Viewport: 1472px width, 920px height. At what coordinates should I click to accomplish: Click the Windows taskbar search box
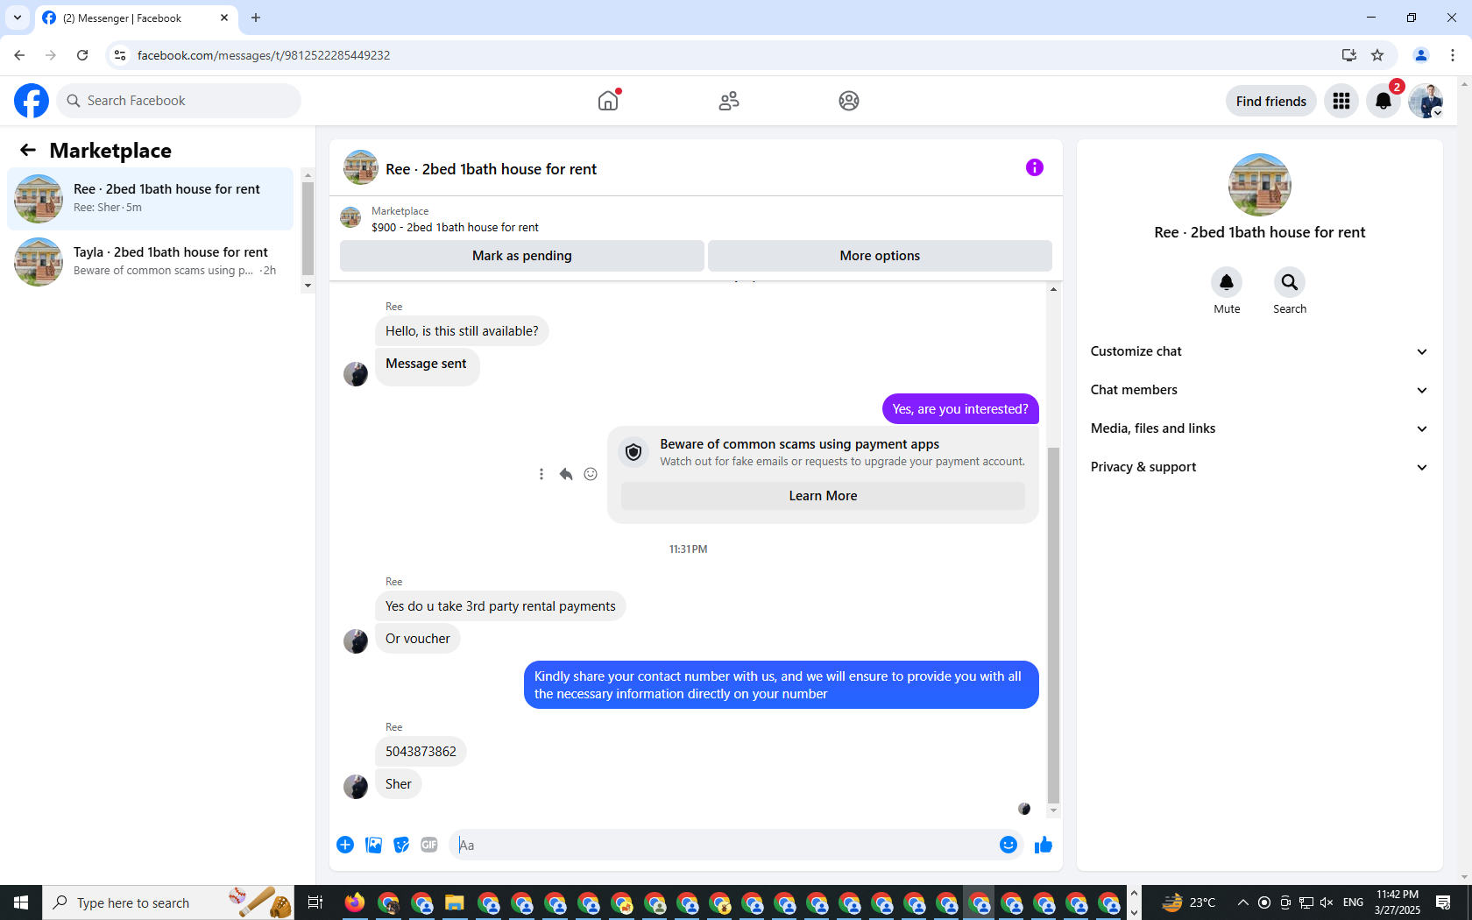(168, 902)
